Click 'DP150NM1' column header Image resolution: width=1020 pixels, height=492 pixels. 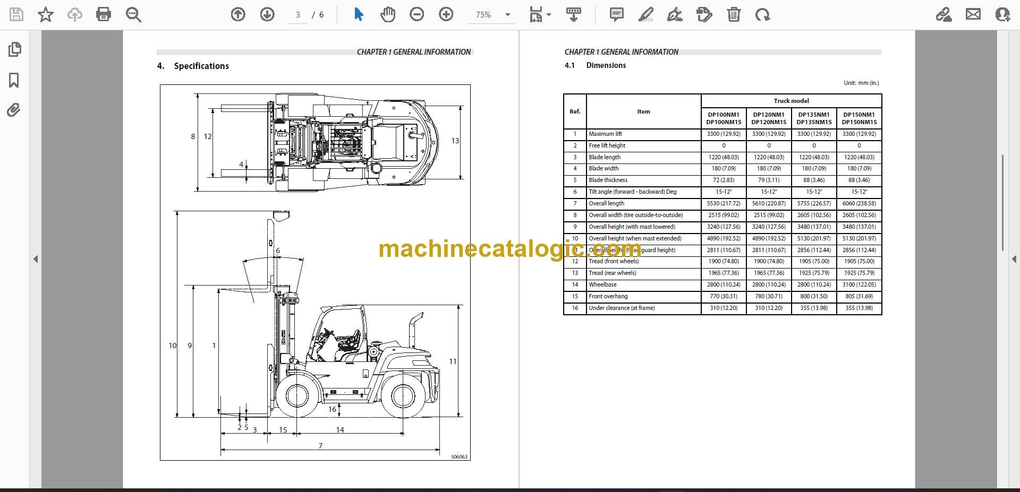click(x=859, y=115)
